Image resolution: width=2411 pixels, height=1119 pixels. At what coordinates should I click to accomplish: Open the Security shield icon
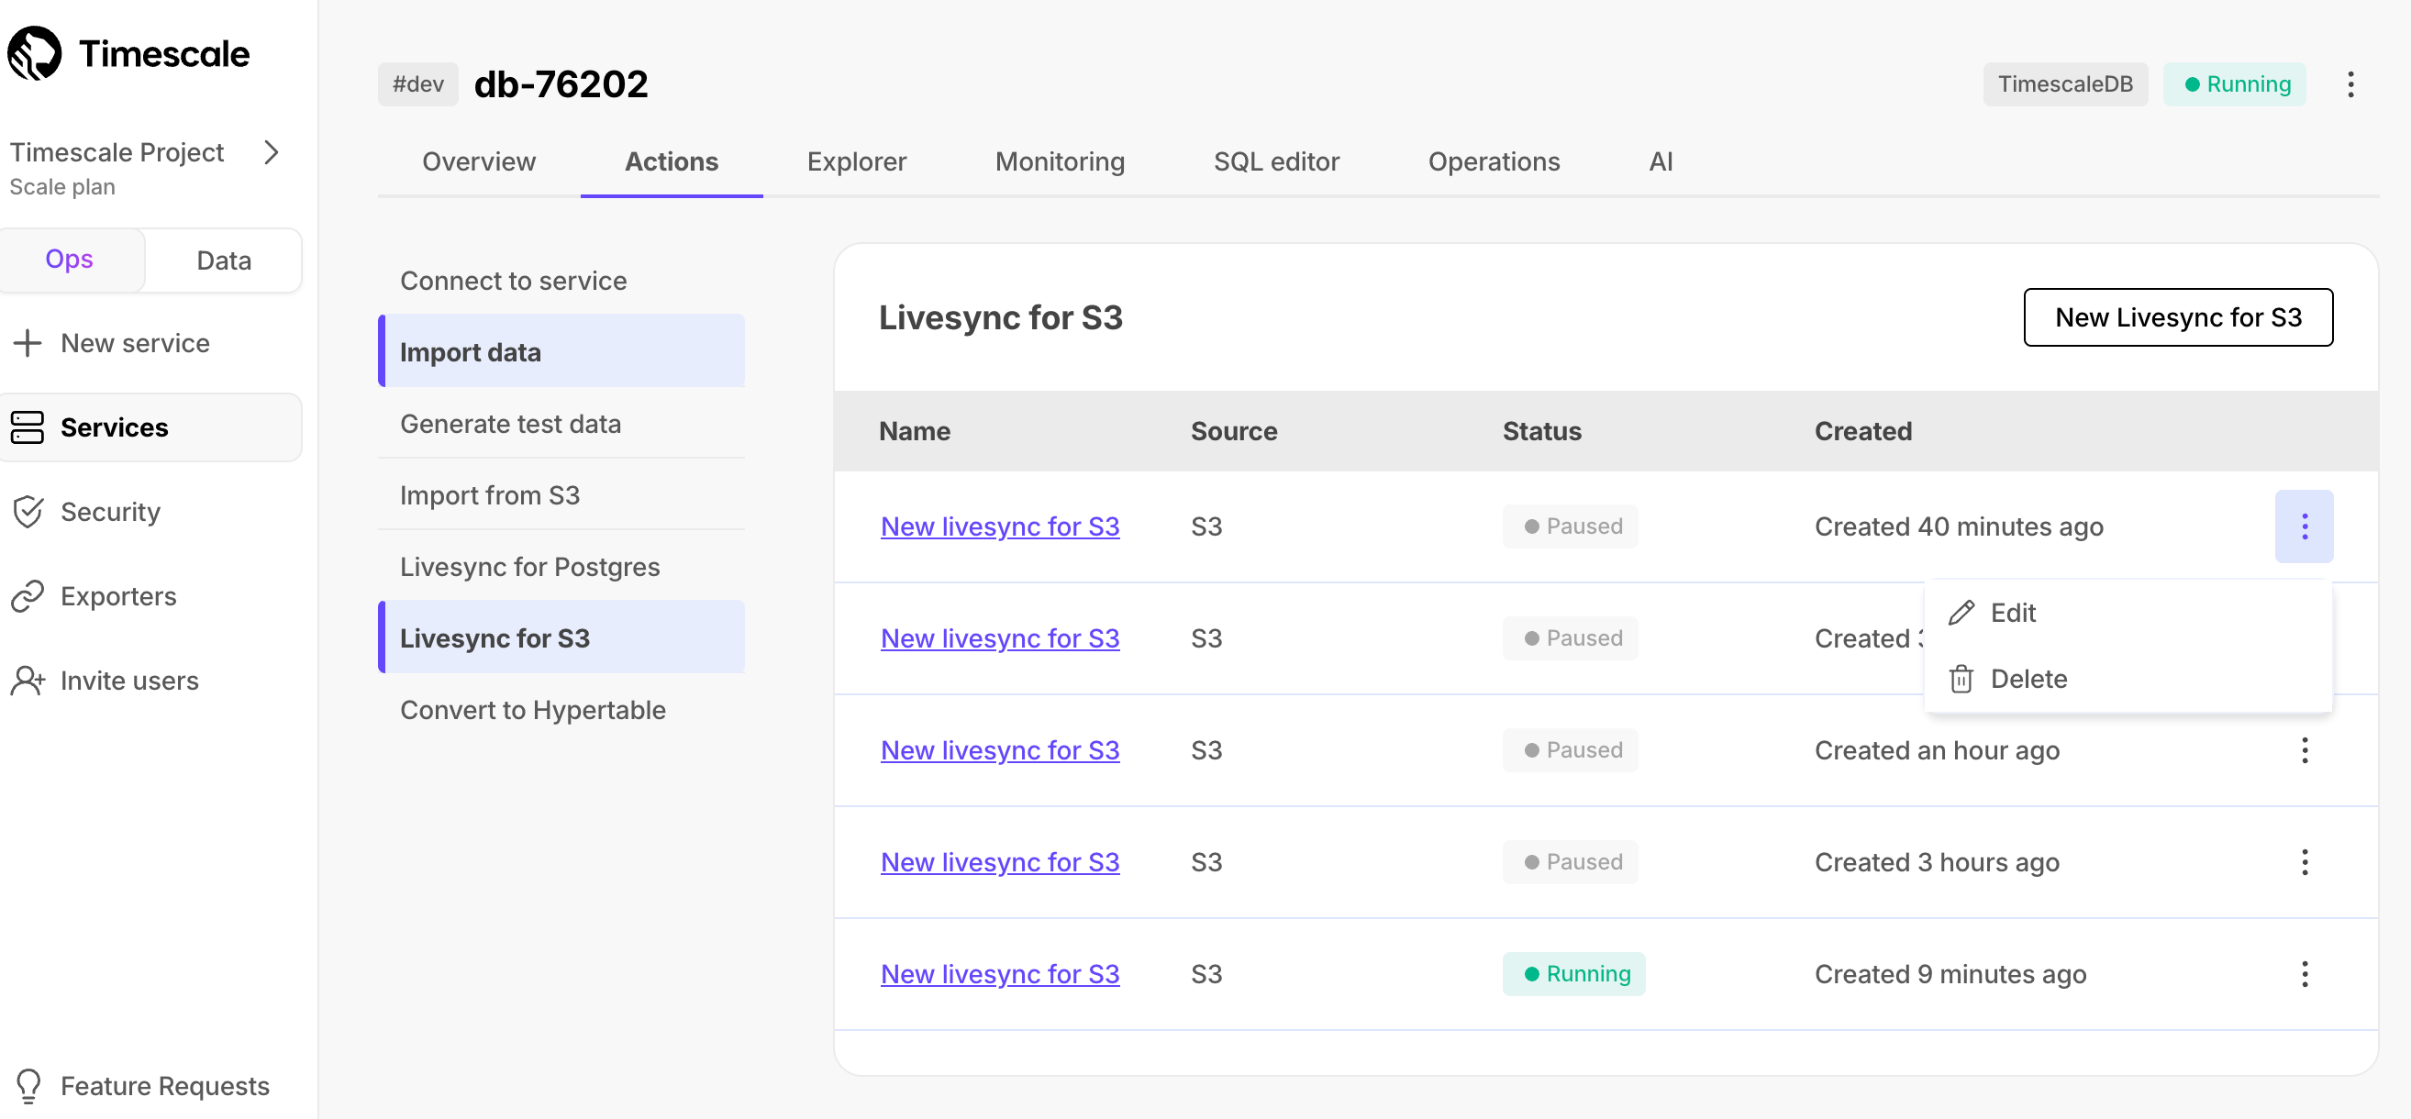[x=28, y=512]
